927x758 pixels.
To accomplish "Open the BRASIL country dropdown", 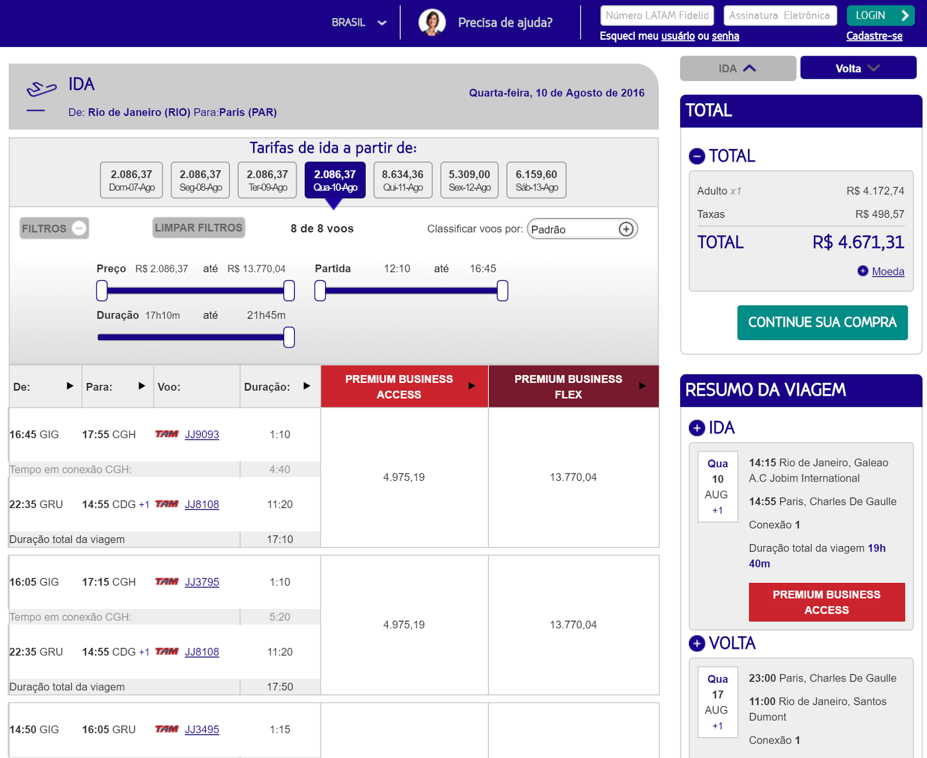I will pyautogui.click(x=359, y=23).
